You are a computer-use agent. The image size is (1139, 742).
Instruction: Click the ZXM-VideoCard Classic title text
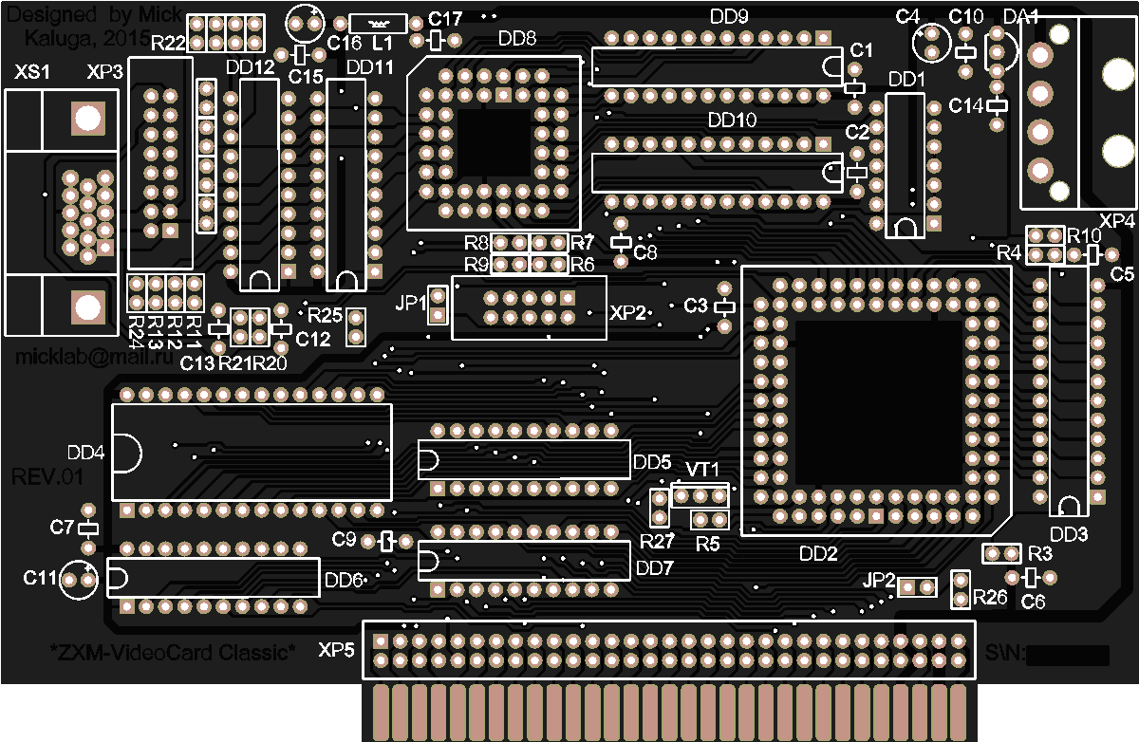173,652
